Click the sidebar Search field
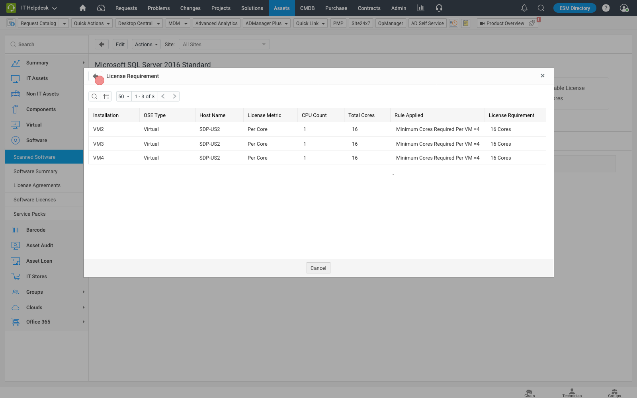This screenshot has width=637, height=398. [x=47, y=44]
